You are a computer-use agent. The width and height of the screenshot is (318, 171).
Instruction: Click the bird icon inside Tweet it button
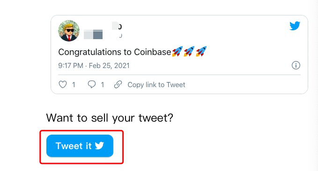[99, 145]
